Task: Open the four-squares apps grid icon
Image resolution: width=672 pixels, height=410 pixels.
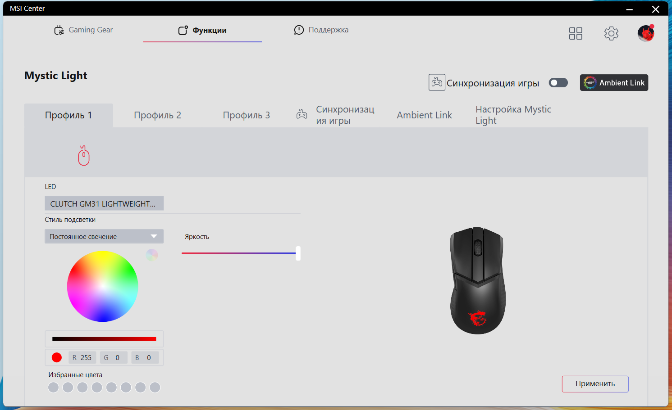Action: point(576,33)
